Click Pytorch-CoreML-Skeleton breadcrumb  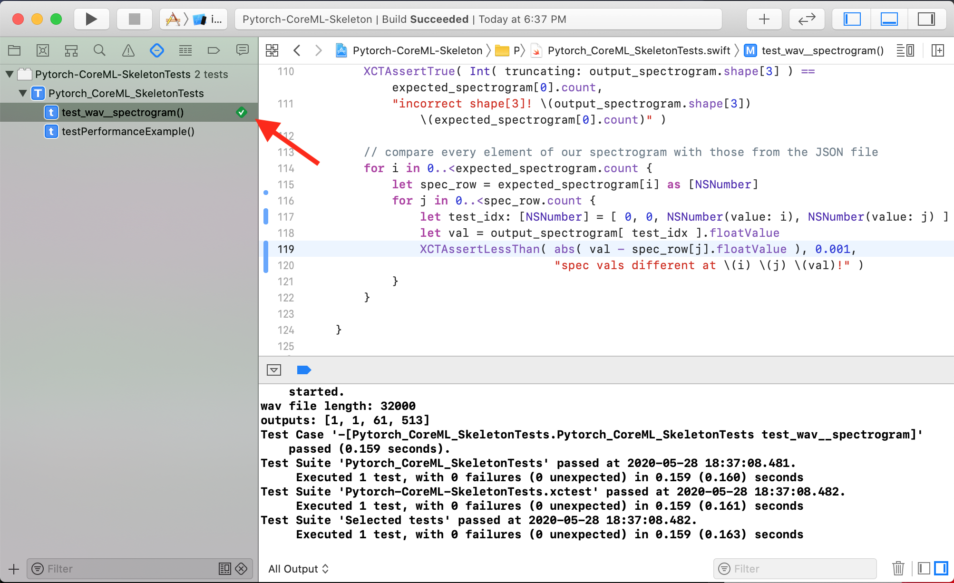pos(409,50)
